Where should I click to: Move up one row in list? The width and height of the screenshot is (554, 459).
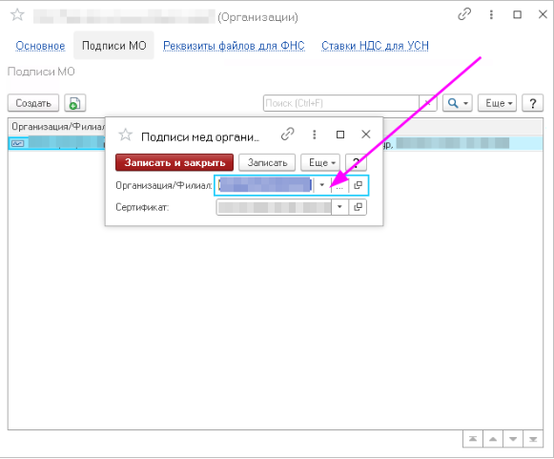pos(493,439)
